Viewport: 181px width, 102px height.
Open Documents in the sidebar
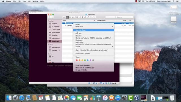pyautogui.click(x=54, y=38)
